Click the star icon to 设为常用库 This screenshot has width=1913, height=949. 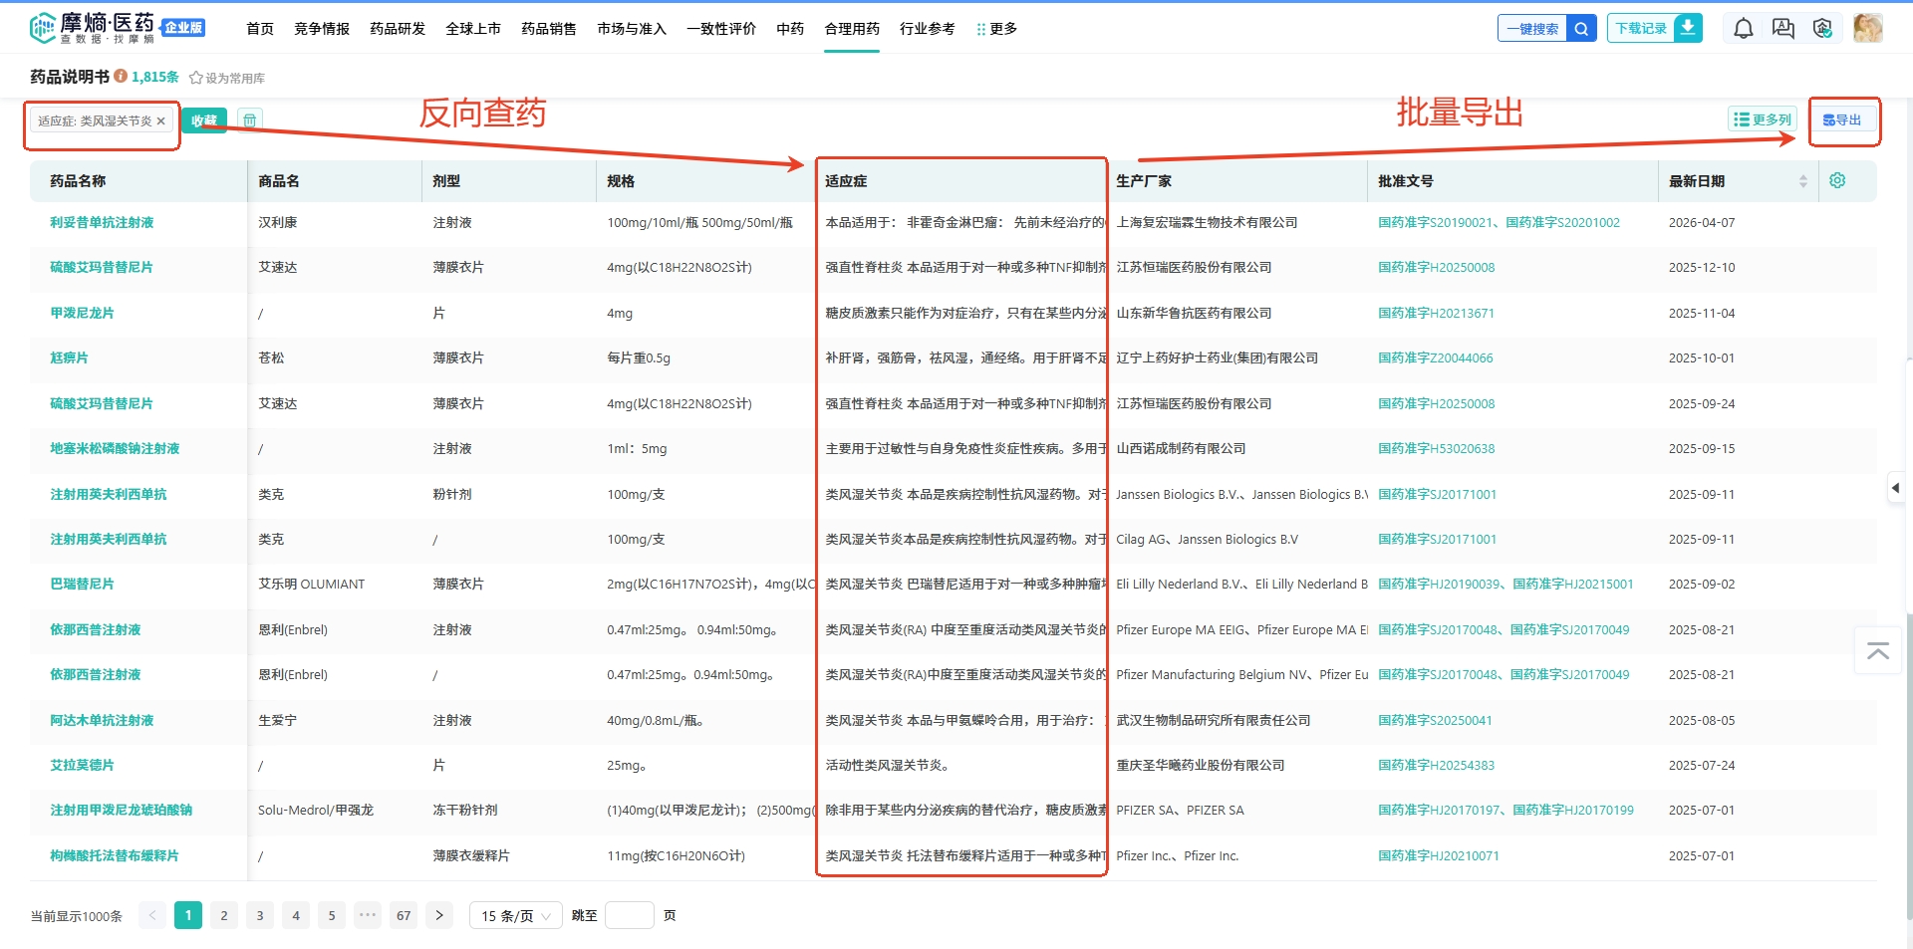(x=196, y=78)
